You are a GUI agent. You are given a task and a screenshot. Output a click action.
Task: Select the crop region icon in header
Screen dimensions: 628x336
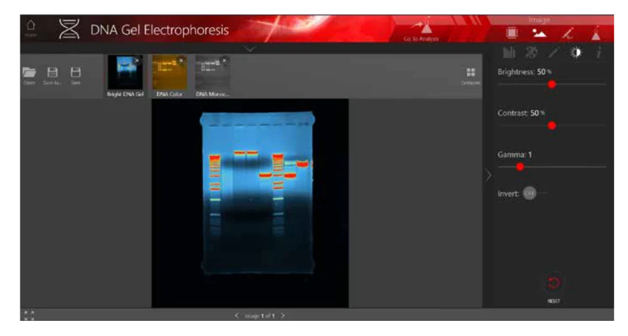pyautogui.click(x=512, y=33)
